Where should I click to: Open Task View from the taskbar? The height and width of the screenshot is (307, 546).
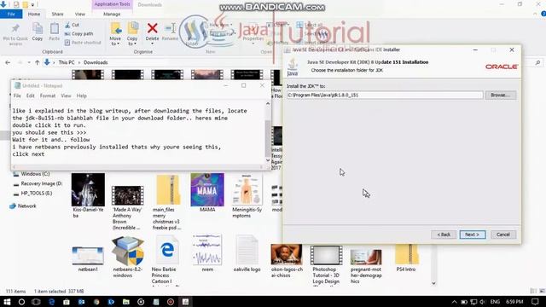[x=36, y=302]
